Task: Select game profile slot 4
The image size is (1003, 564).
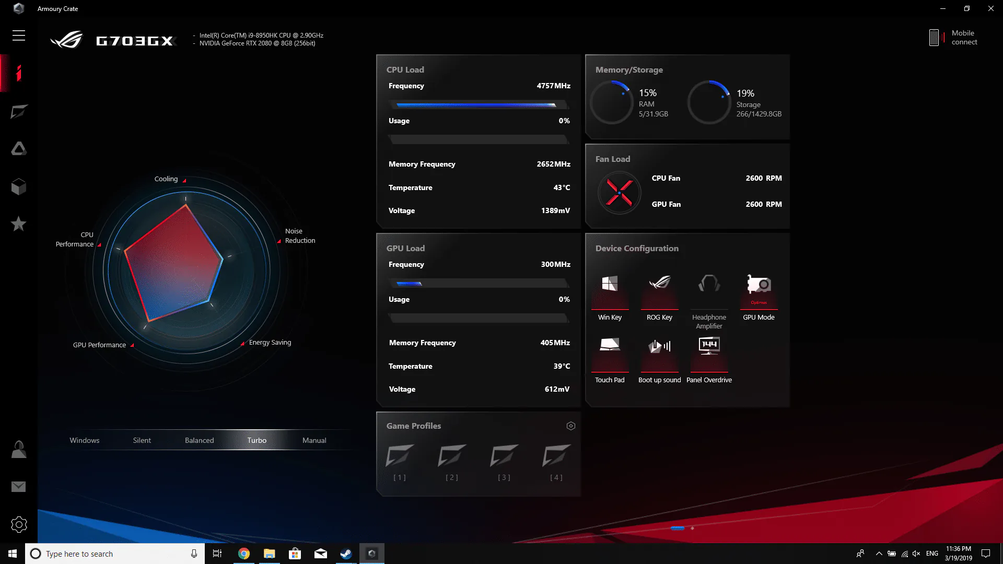Action: 556,462
